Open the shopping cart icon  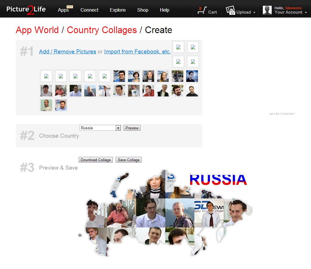[x=201, y=10]
